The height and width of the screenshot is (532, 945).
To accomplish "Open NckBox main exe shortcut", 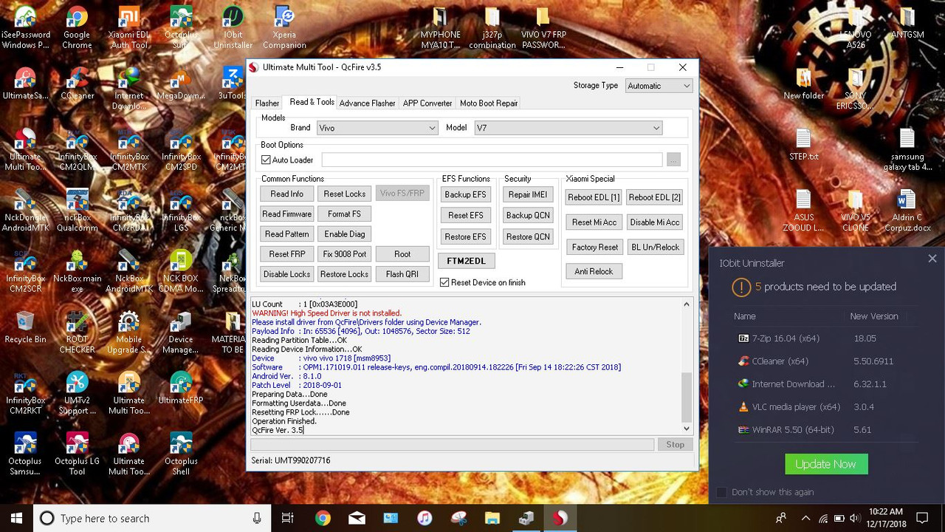I will (x=77, y=271).
